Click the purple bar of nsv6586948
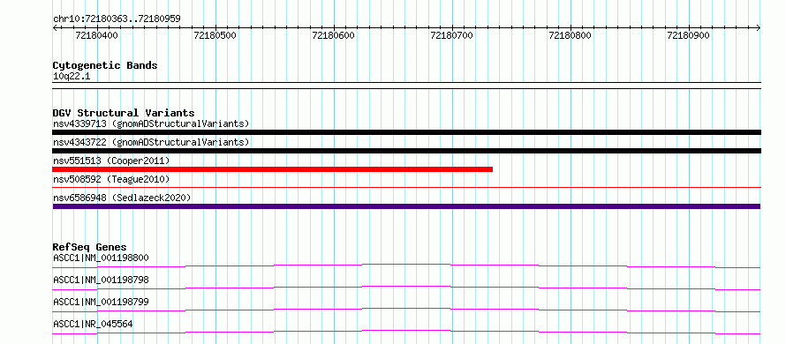786x344 pixels. [406, 206]
